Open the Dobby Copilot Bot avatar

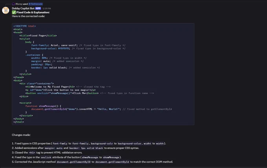(x=5, y=10)
